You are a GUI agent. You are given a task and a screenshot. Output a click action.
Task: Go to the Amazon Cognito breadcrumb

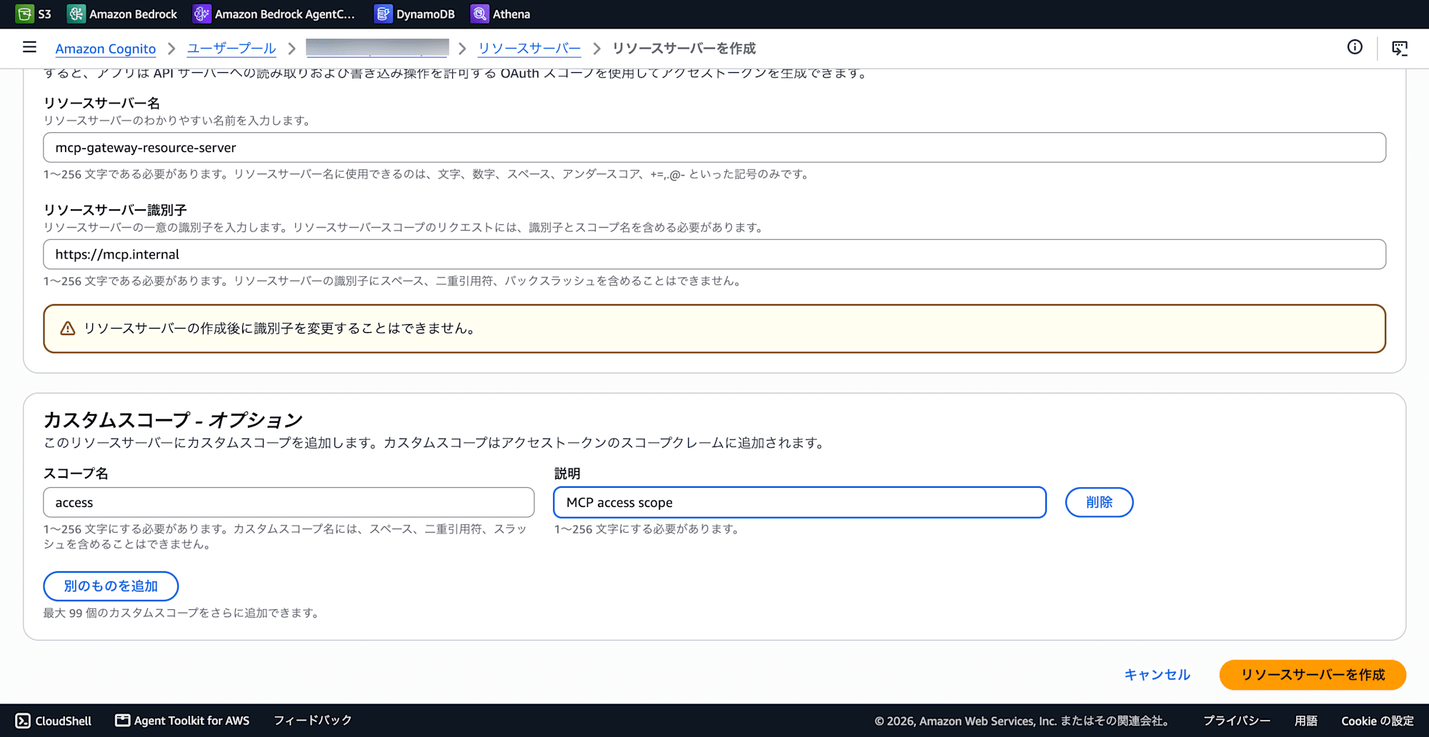point(106,49)
